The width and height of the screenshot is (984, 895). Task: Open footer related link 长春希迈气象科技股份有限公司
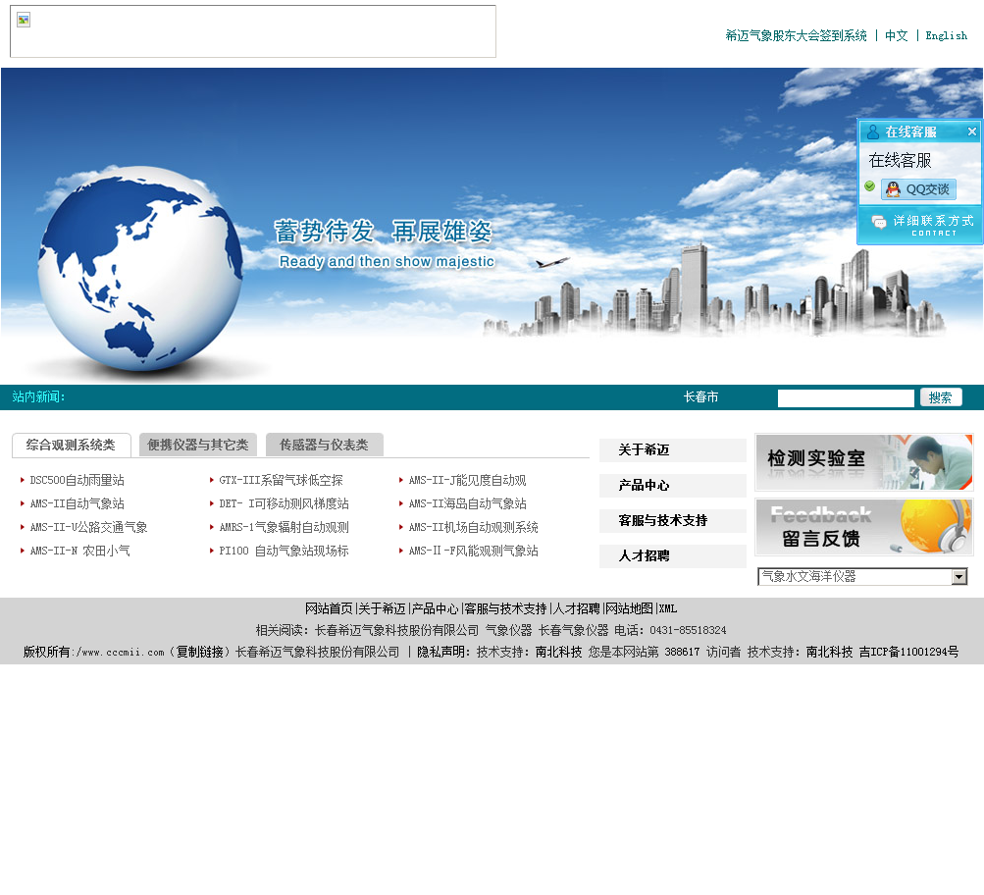click(x=396, y=630)
